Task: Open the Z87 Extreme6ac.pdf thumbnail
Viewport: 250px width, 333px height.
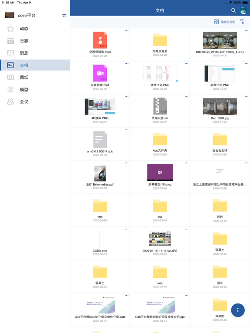Action: pos(100,173)
